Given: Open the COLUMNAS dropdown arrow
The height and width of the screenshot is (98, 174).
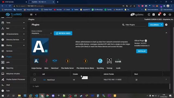Looking at the screenshot, I should pyautogui.click(x=161, y=25).
